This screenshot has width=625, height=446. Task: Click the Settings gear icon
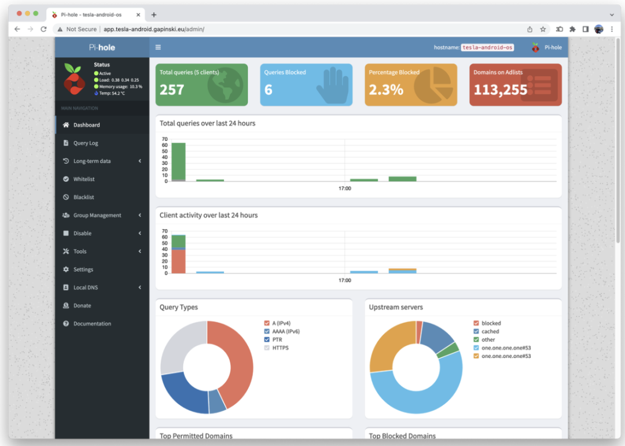pyautogui.click(x=66, y=269)
